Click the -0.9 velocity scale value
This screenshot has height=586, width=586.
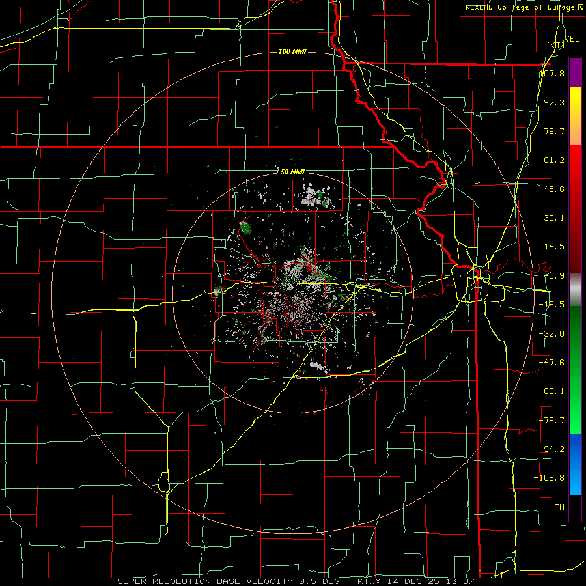coord(554,276)
